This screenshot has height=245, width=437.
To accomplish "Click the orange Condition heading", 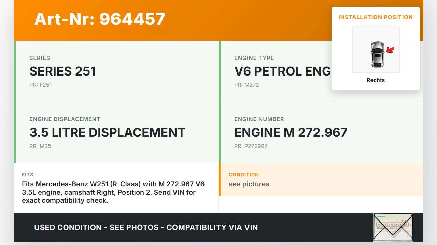I will tap(244, 175).
